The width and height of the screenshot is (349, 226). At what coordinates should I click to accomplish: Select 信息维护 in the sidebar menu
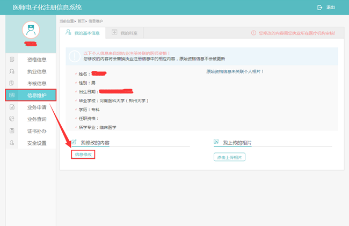coord(37,96)
